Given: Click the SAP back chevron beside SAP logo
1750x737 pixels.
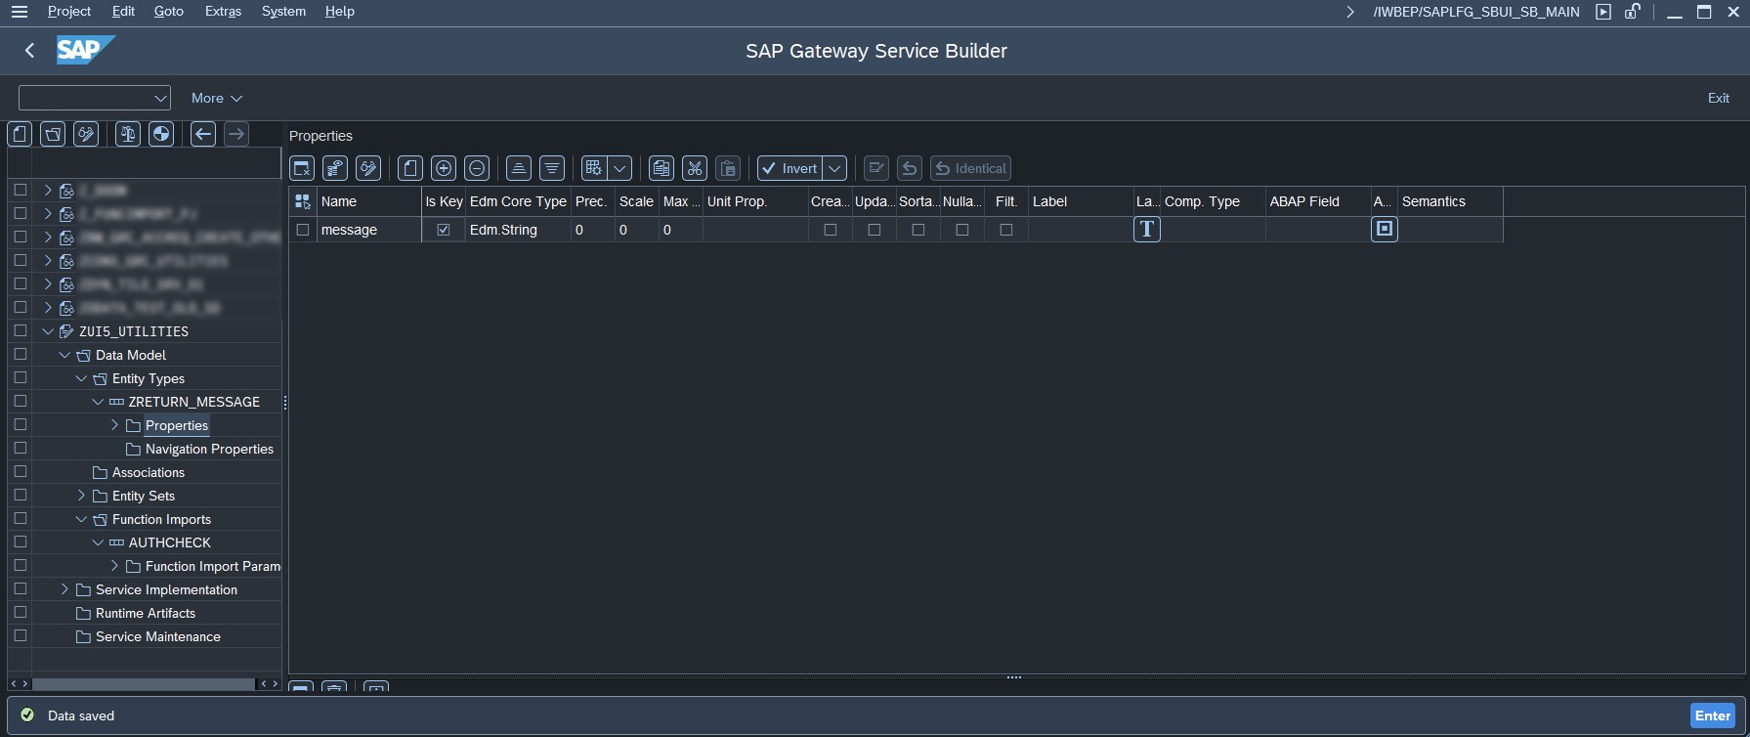Looking at the screenshot, I should point(30,51).
